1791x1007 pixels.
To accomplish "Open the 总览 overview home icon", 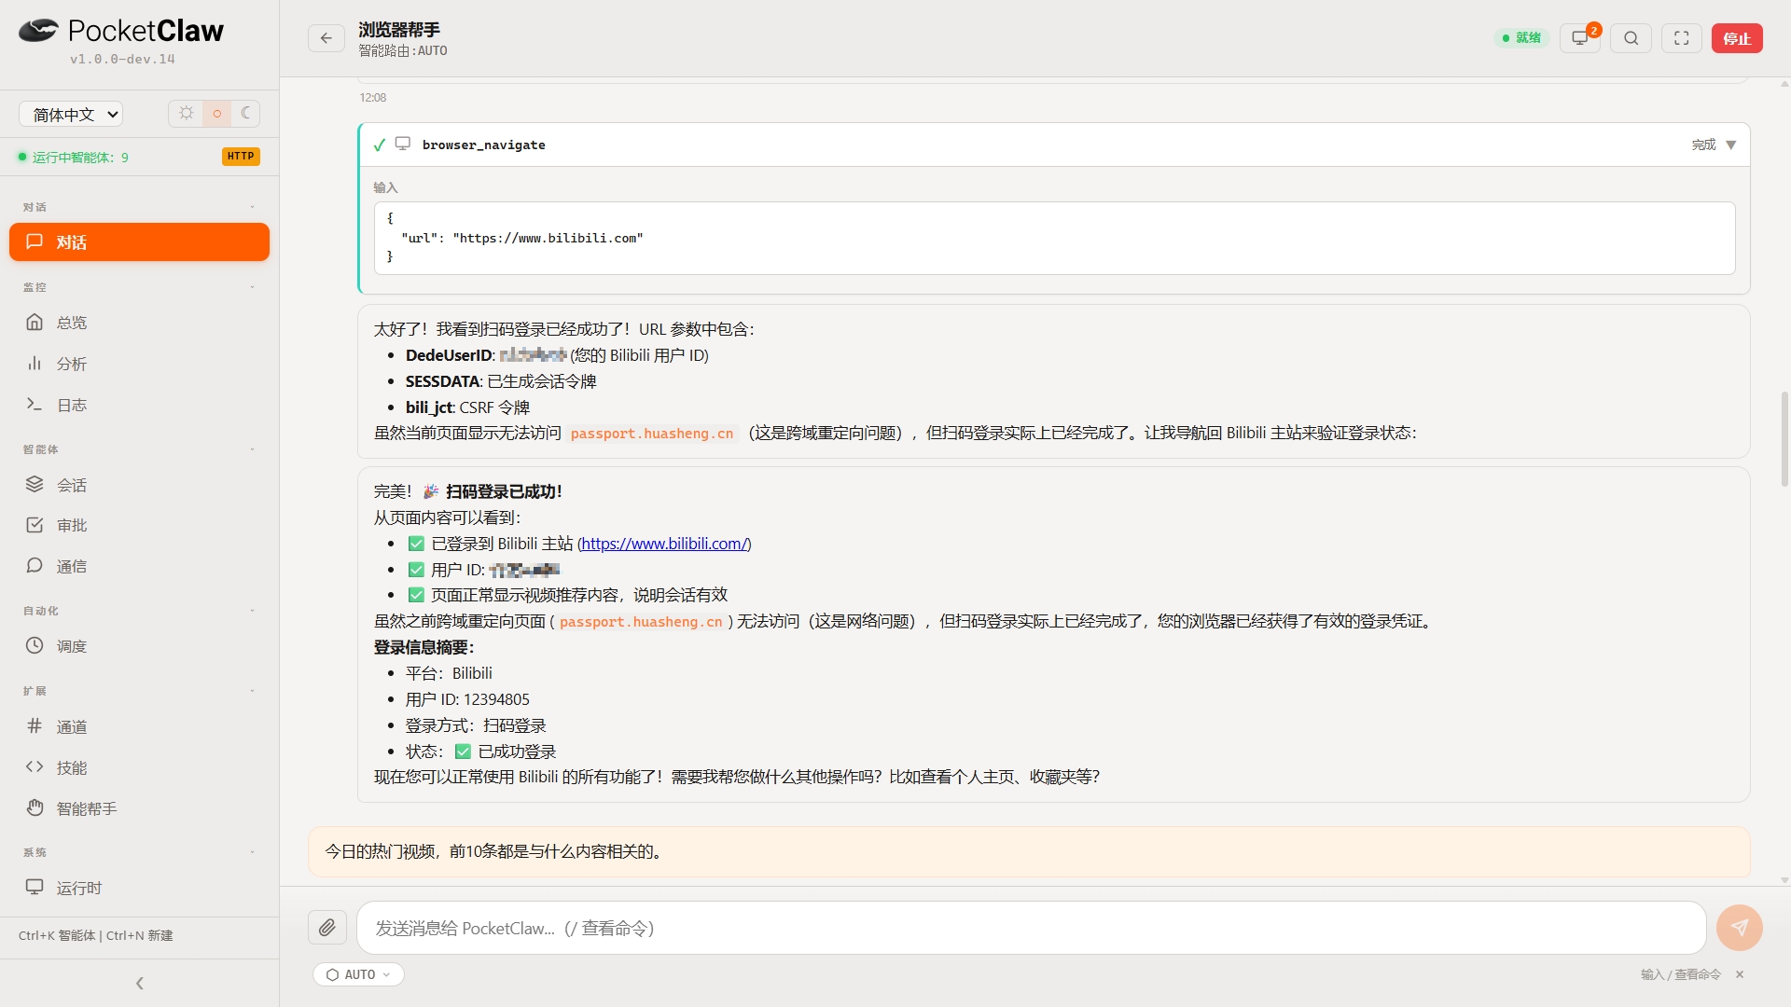I will tap(35, 323).
